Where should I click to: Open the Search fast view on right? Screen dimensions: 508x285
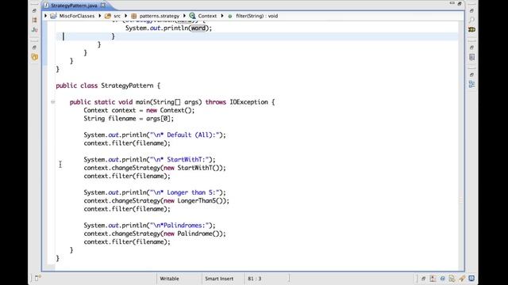click(x=471, y=20)
